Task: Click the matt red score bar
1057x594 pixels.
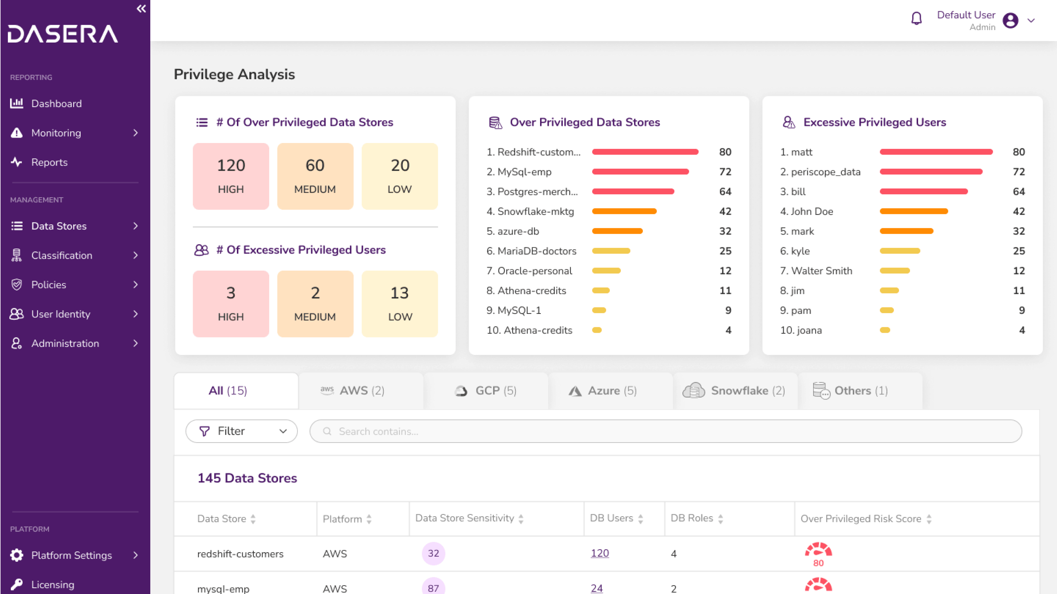Action: click(x=936, y=152)
